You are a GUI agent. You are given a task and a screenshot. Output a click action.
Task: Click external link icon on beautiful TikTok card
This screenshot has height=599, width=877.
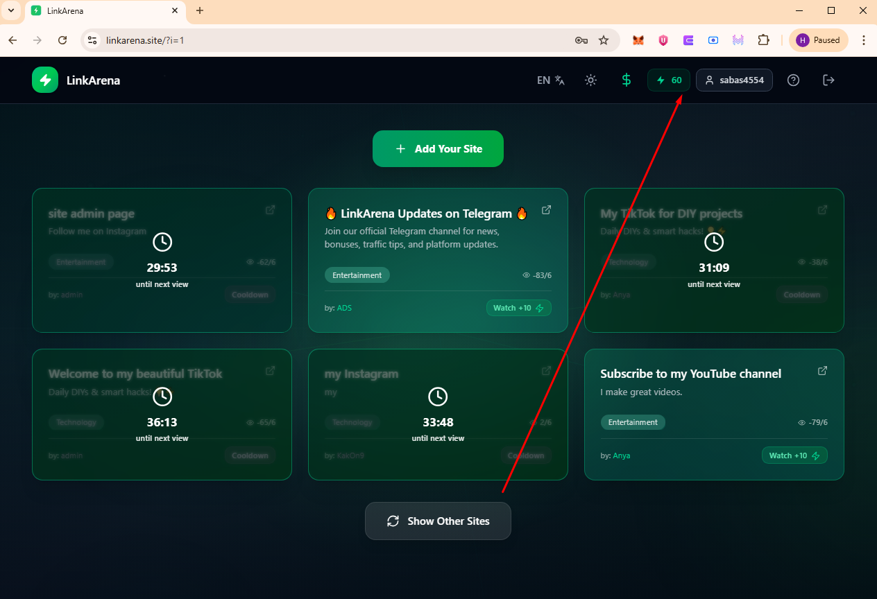[270, 371]
